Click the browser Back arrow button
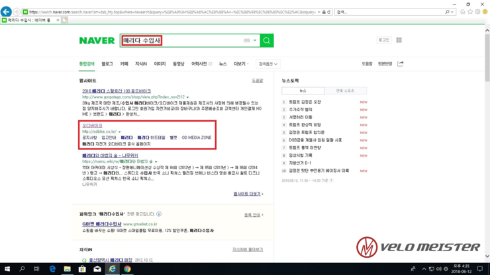 (x=6, y=12)
